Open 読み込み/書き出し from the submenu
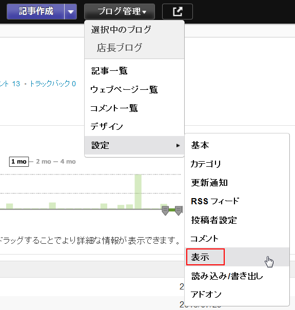 (237, 276)
